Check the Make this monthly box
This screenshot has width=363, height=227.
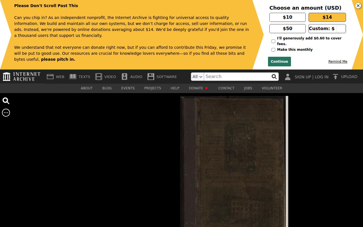tap(273, 50)
